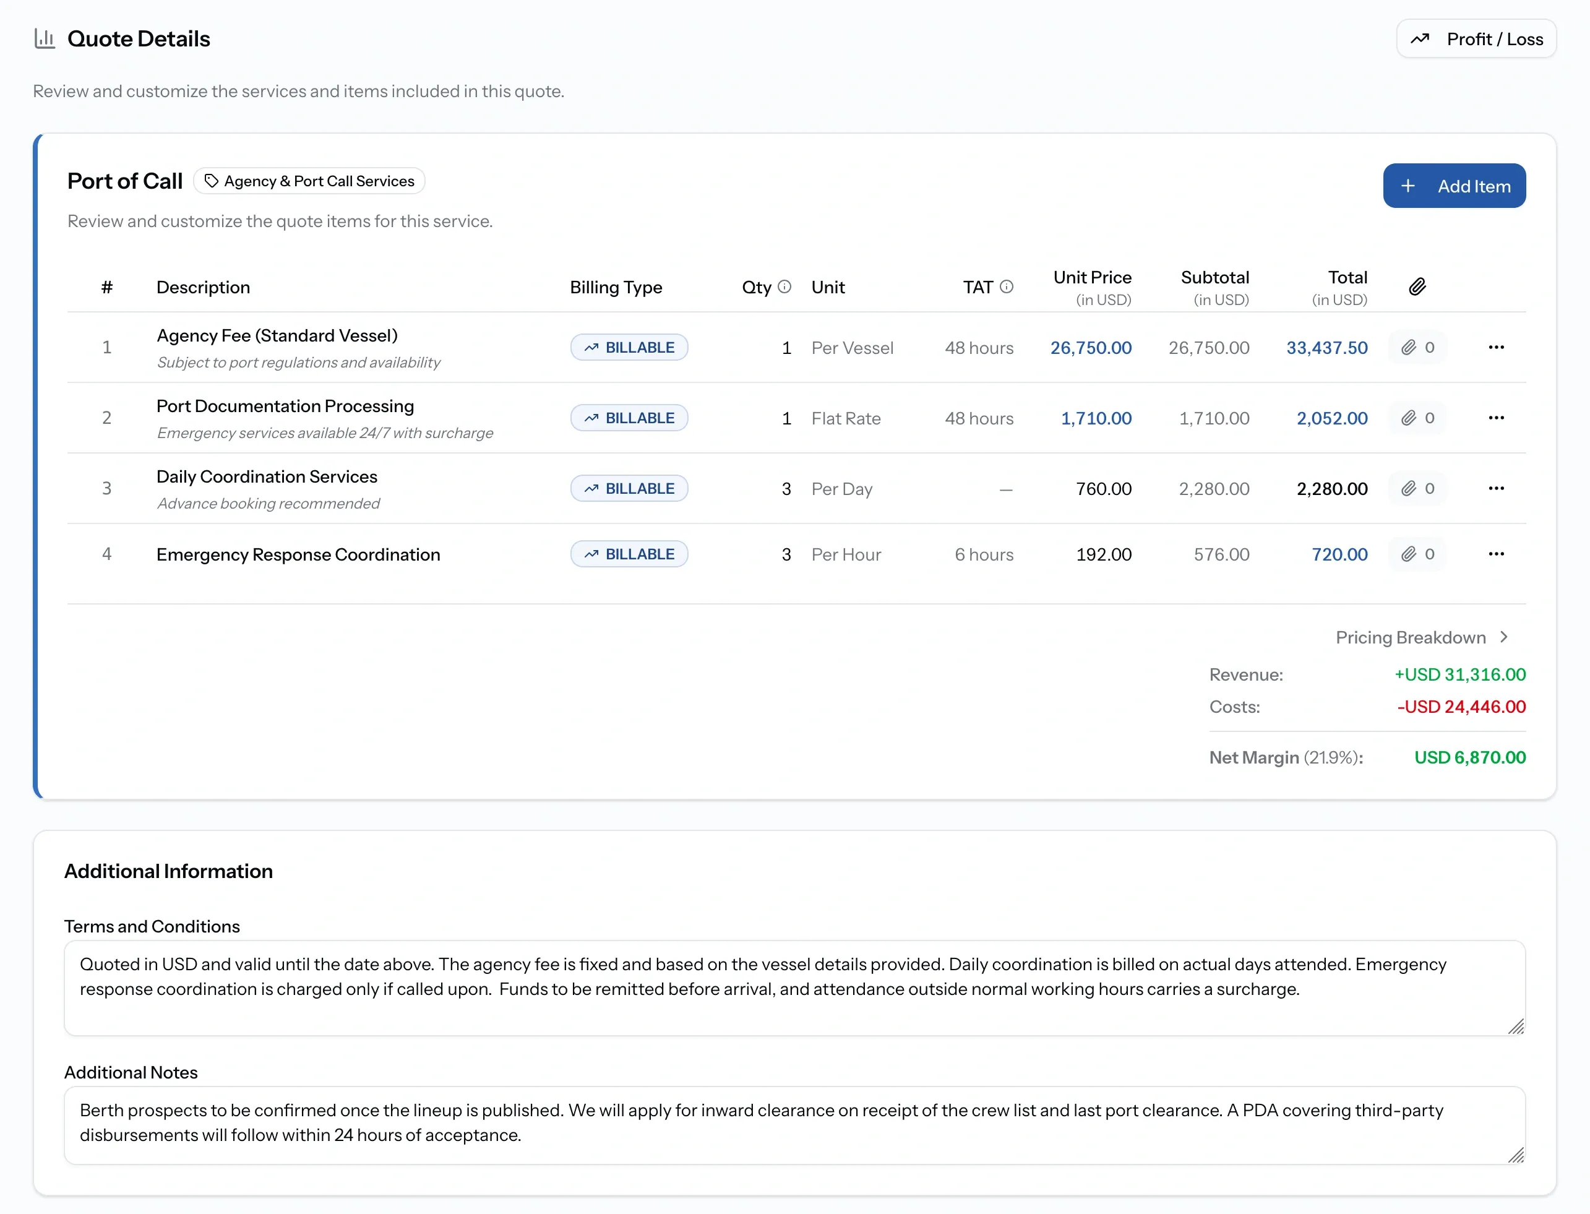Expand the Pricing Breakdown chevron
The height and width of the screenshot is (1214, 1590).
(1503, 637)
